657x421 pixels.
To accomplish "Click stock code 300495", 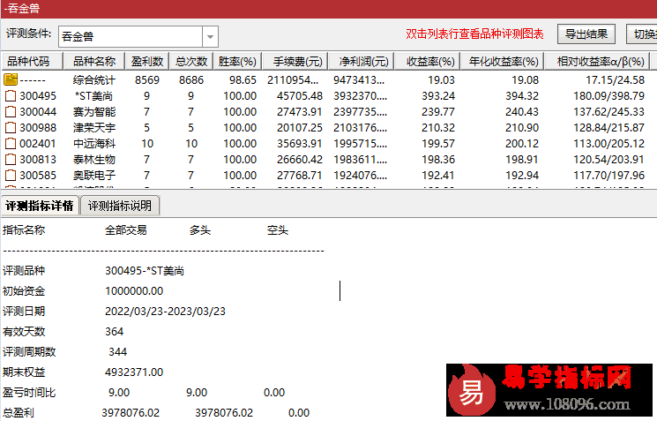I will point(38,96).
